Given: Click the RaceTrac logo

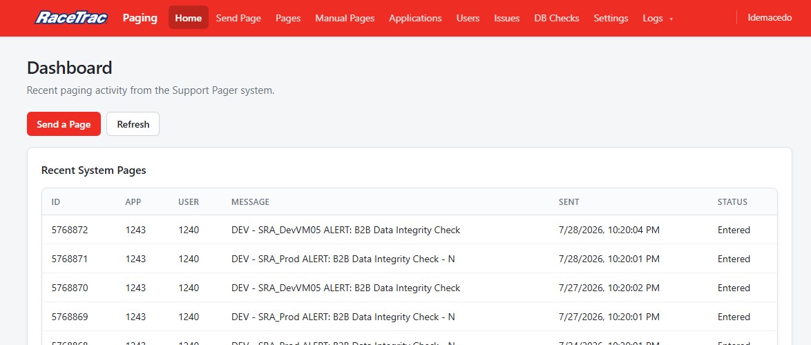Looking at the screenshot, I should [x=71, y=18].
